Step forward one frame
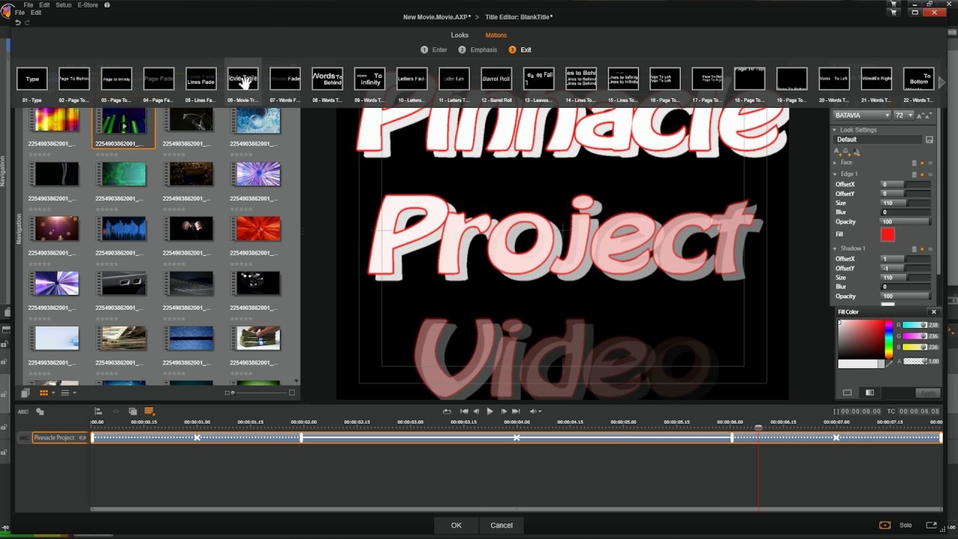Screen dimensions: 958x539 point(504,411)
